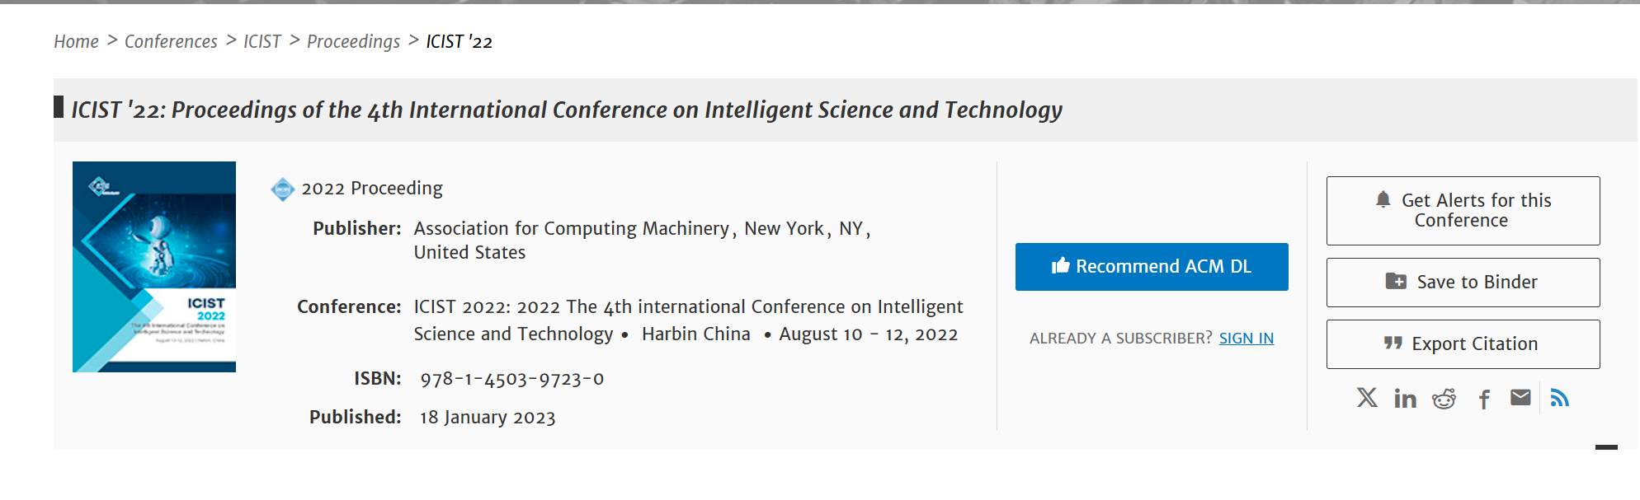Image resolution: width=1640 pixels, height=500 pixels.
Task: Open the RSS feed icon
Action: (1559, 398)
